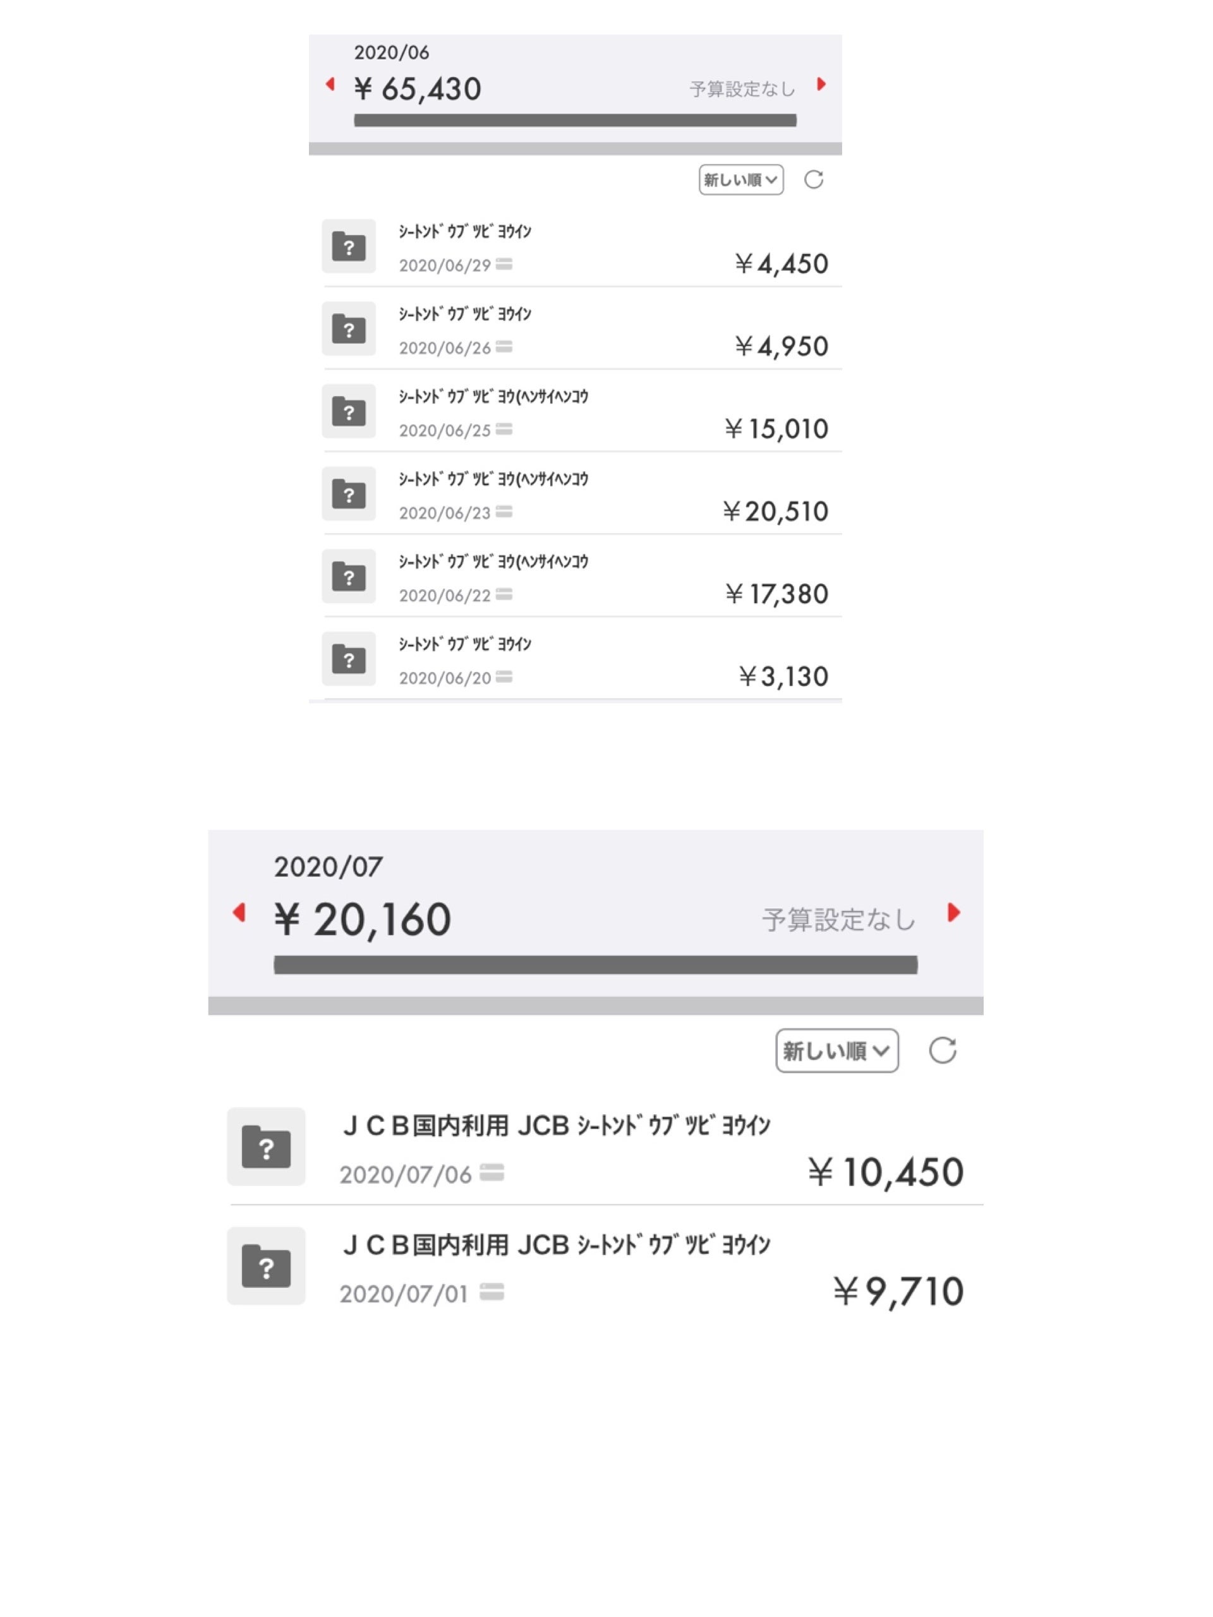Click previous month arrow beside ¥20,160

[239, 912]
